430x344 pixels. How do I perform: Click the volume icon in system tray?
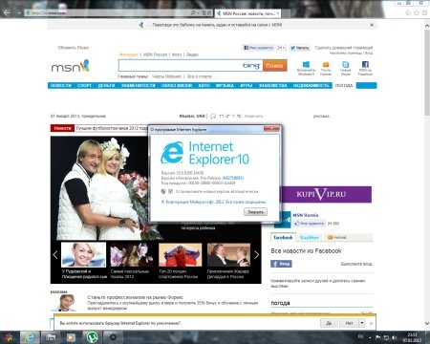click(x=395, y=337)
